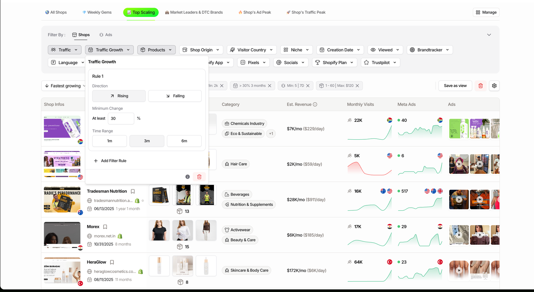The image size is (534, 292).
Task: Expand the Niche filter dropdown
Action: pyautogui.click(x=297, y=50)
